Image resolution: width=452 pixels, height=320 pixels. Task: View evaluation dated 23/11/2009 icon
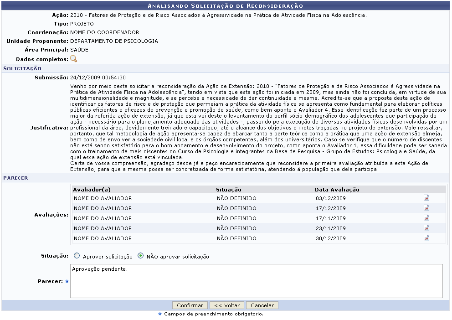click(426, 228)
